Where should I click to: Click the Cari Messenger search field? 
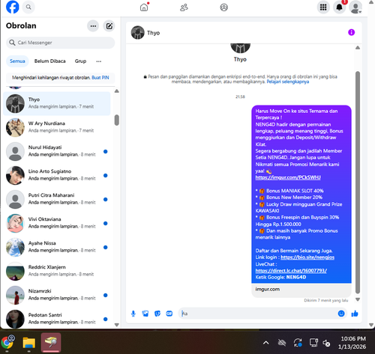tap(60, 43)
